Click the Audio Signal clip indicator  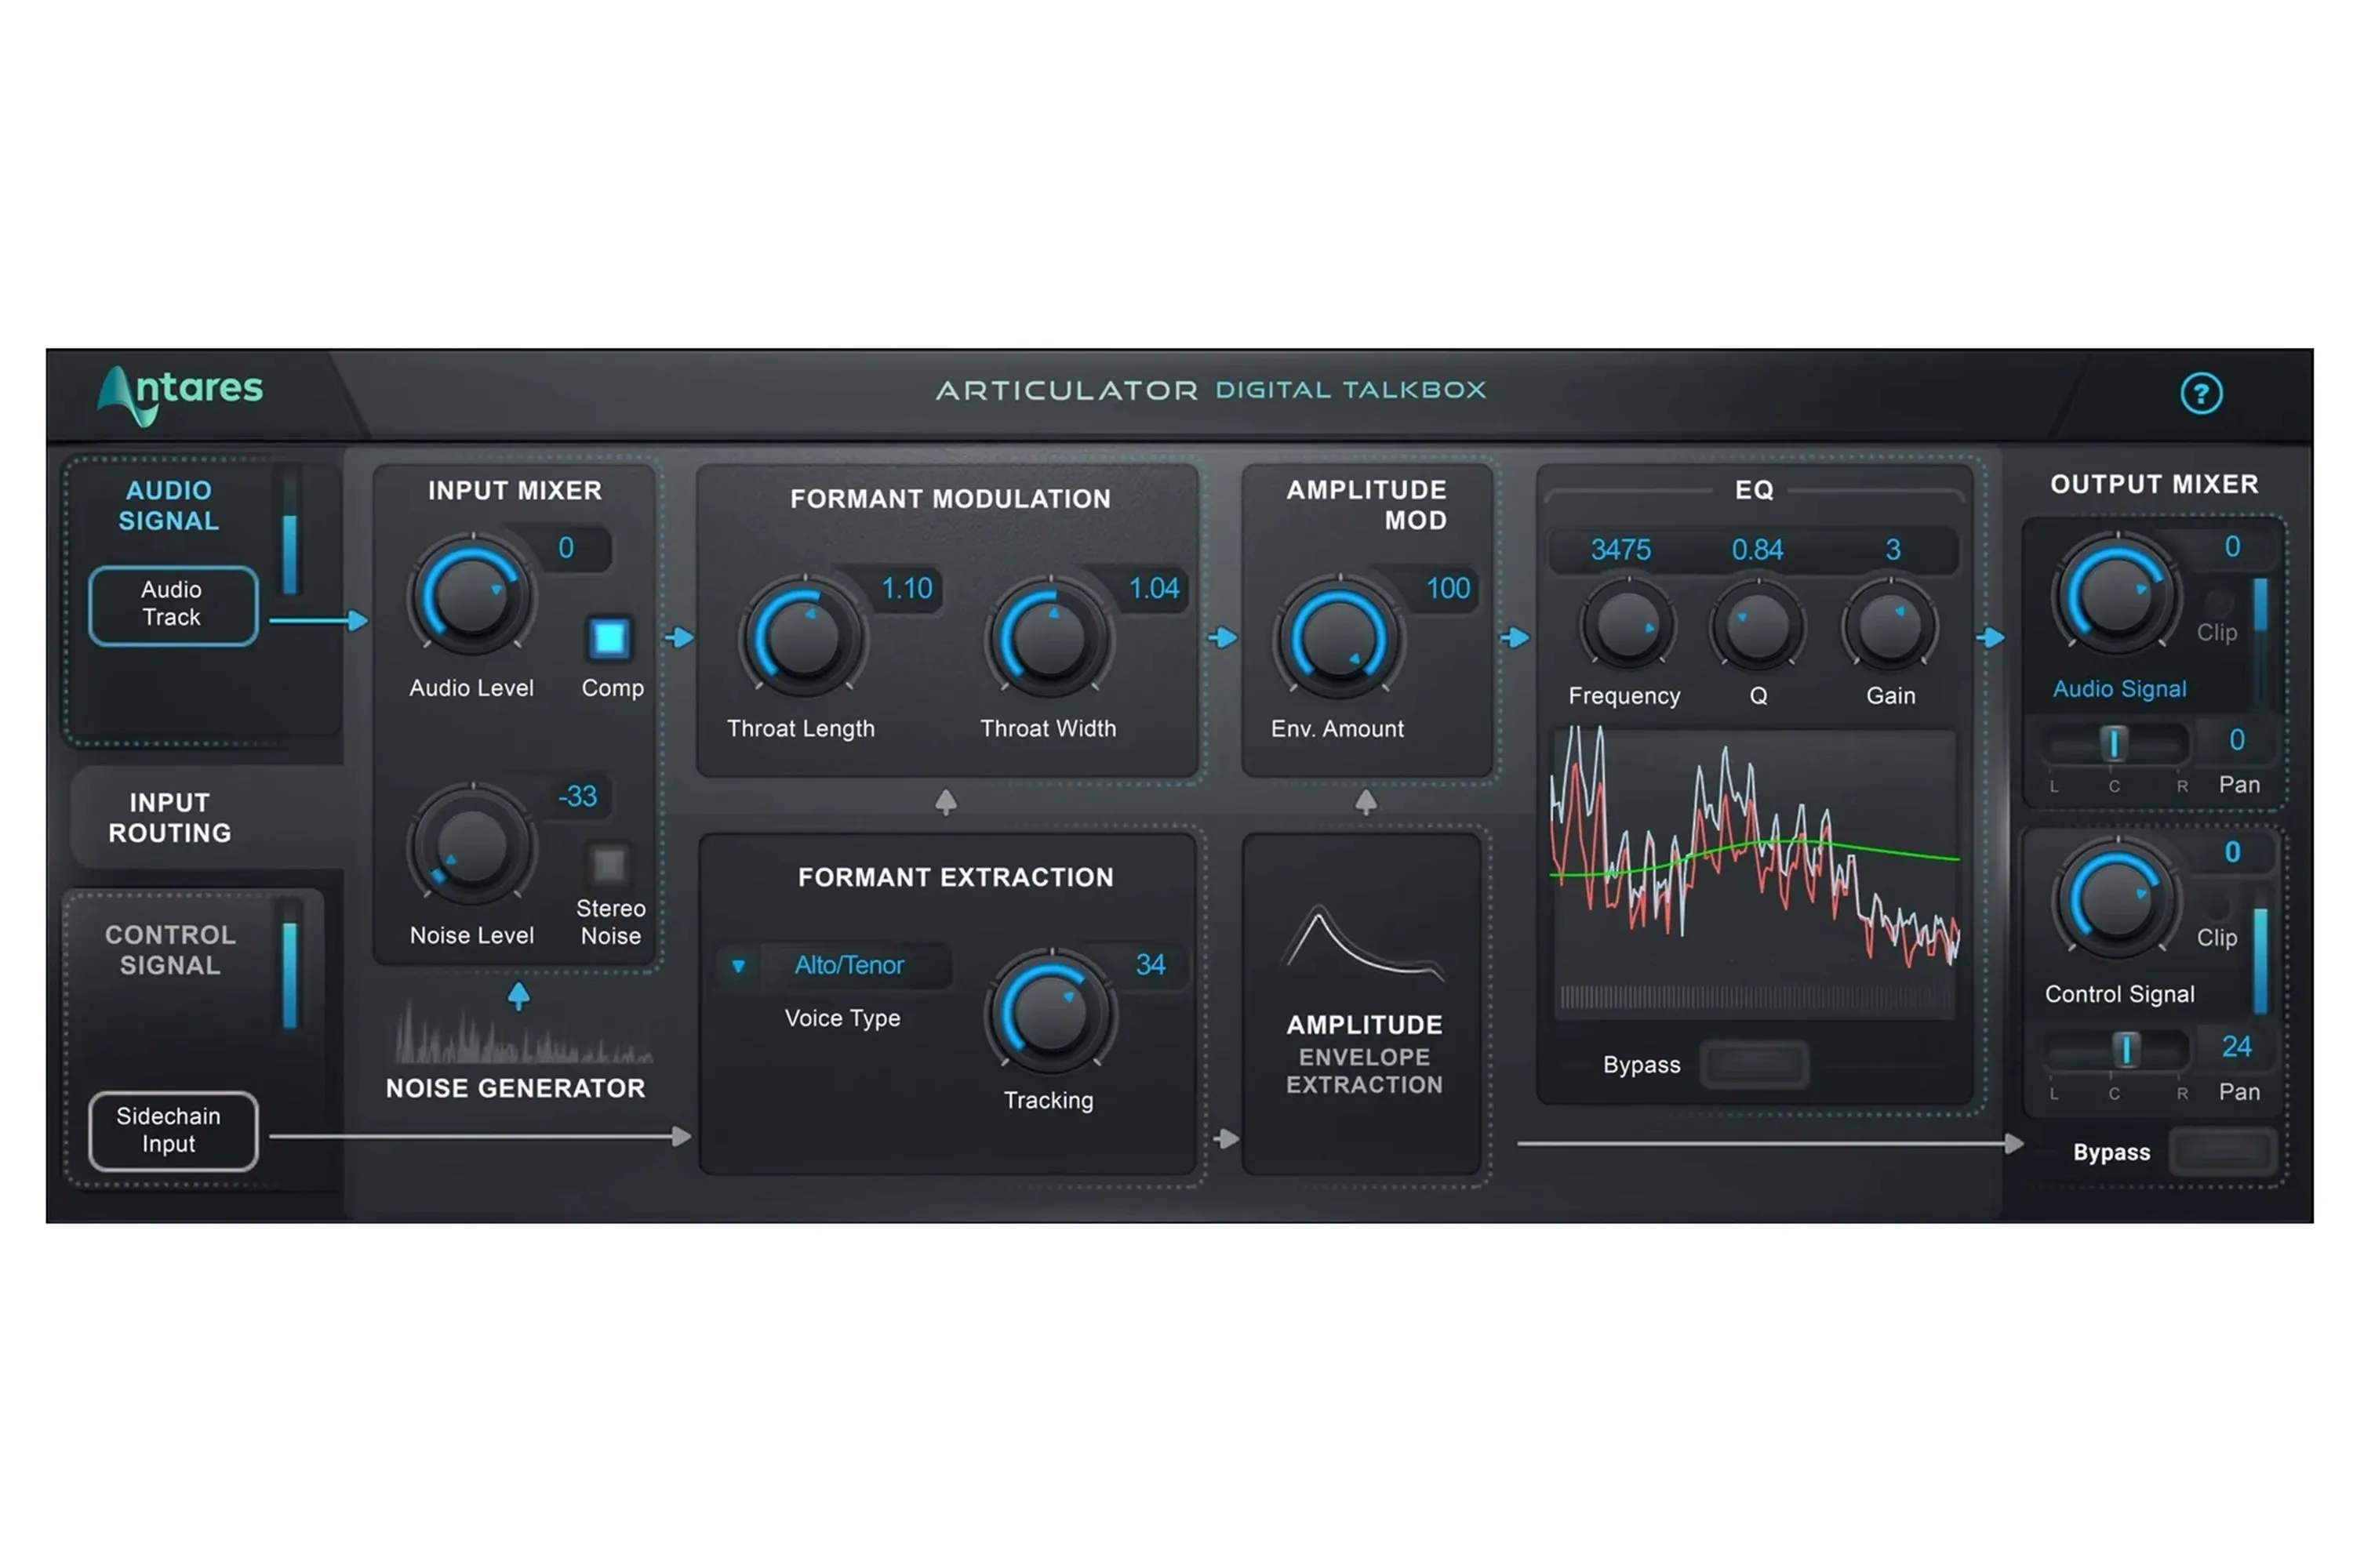2218,602
